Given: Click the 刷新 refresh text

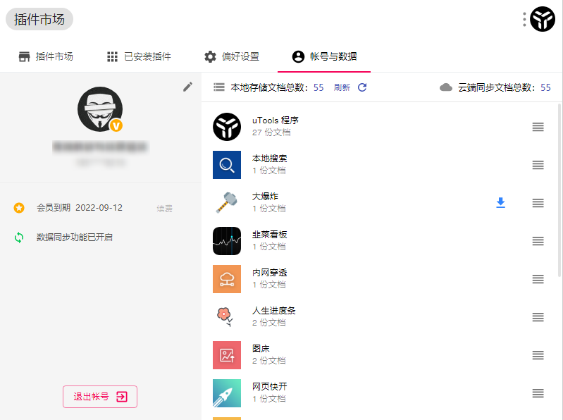Looking at the screenshot, I should coord(342,87).
